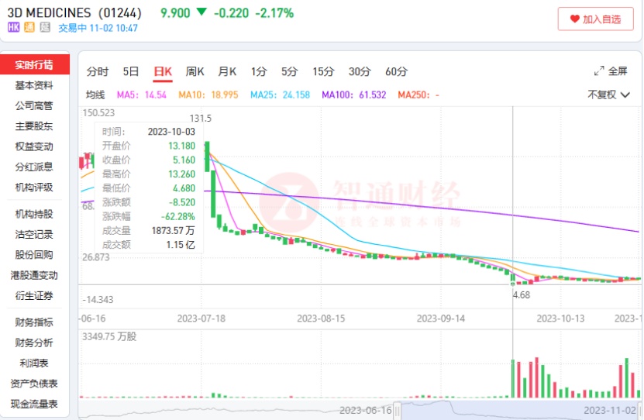
Task: Open 主要股东 major shareholders sidebar item
Action: click(35, 126)
